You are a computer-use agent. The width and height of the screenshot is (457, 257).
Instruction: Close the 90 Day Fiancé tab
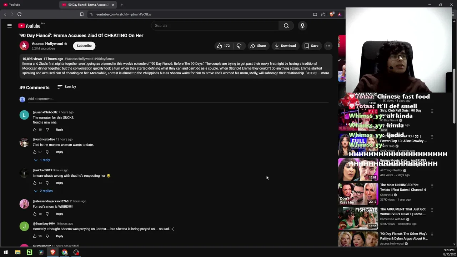113,5
